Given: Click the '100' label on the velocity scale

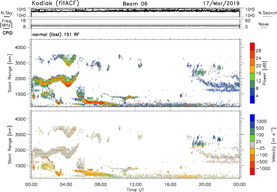Looking at the screenshot, I should pyautogui.click(x=259, y=135).
